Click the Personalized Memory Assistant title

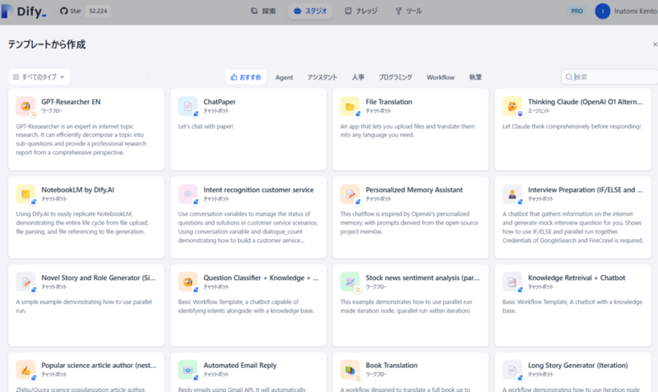(415, 190)
